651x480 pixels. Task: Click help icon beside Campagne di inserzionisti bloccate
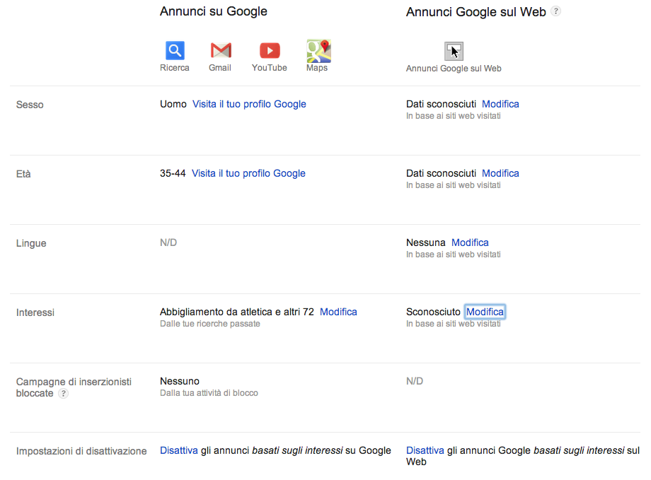click(64, 394)
